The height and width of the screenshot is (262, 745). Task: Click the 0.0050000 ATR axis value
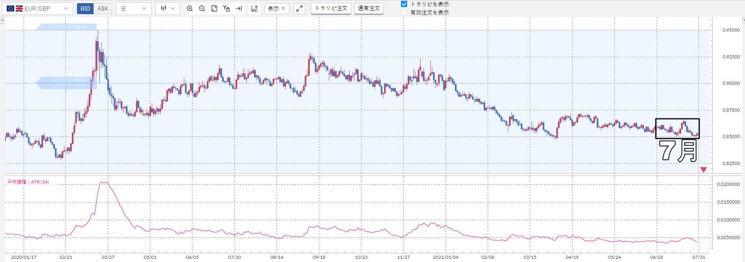tap(728, 238)
